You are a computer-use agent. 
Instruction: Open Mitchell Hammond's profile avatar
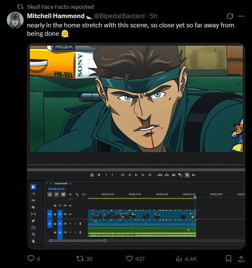[15, 20]
